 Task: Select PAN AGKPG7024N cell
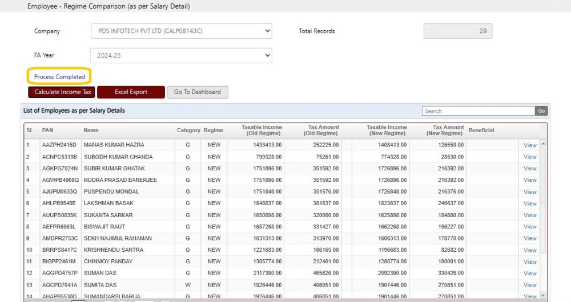[x=60, y=168]
